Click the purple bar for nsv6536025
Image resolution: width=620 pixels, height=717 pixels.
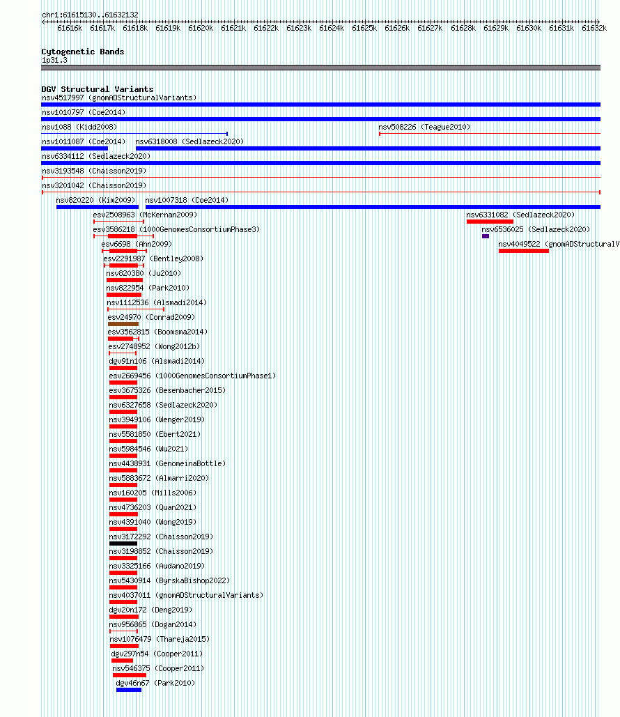(486, 236)
